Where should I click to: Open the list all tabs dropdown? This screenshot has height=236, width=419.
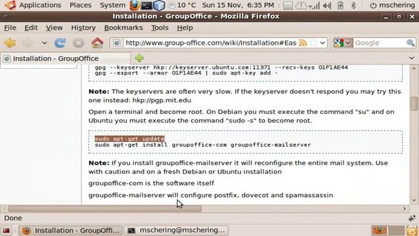pos(412,58)
